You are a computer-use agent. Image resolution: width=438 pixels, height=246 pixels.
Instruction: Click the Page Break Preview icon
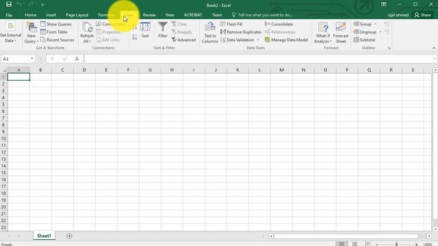tap(368, 244)
